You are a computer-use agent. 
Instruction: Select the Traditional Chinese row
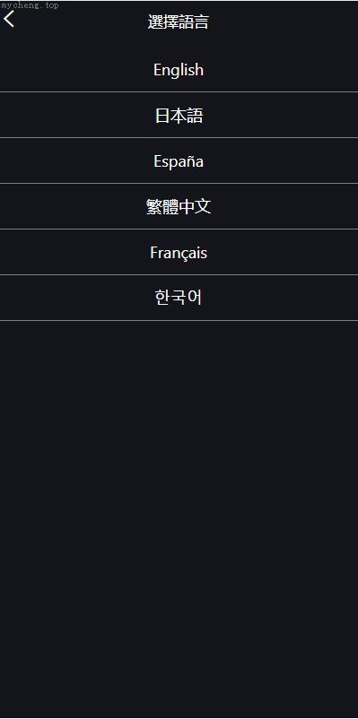click(x=179, y=206)
